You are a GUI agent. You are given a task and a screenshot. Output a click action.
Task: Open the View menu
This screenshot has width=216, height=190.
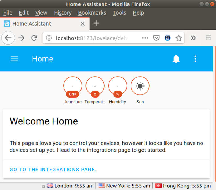click(41, 13)
